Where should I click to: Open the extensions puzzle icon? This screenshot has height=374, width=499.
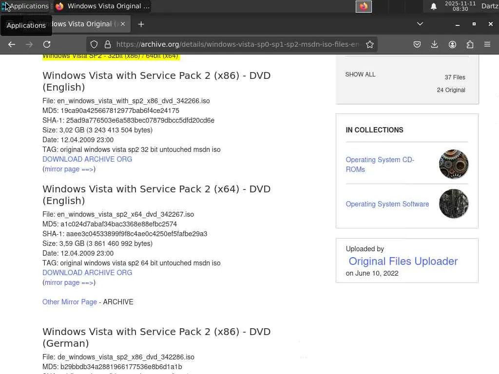(470, 44)
